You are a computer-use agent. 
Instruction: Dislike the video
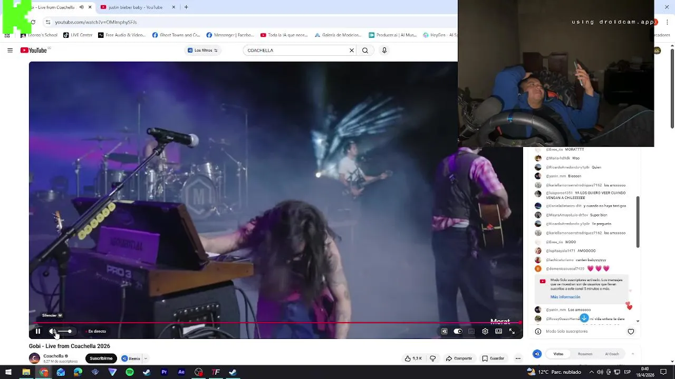coord(433,358)
